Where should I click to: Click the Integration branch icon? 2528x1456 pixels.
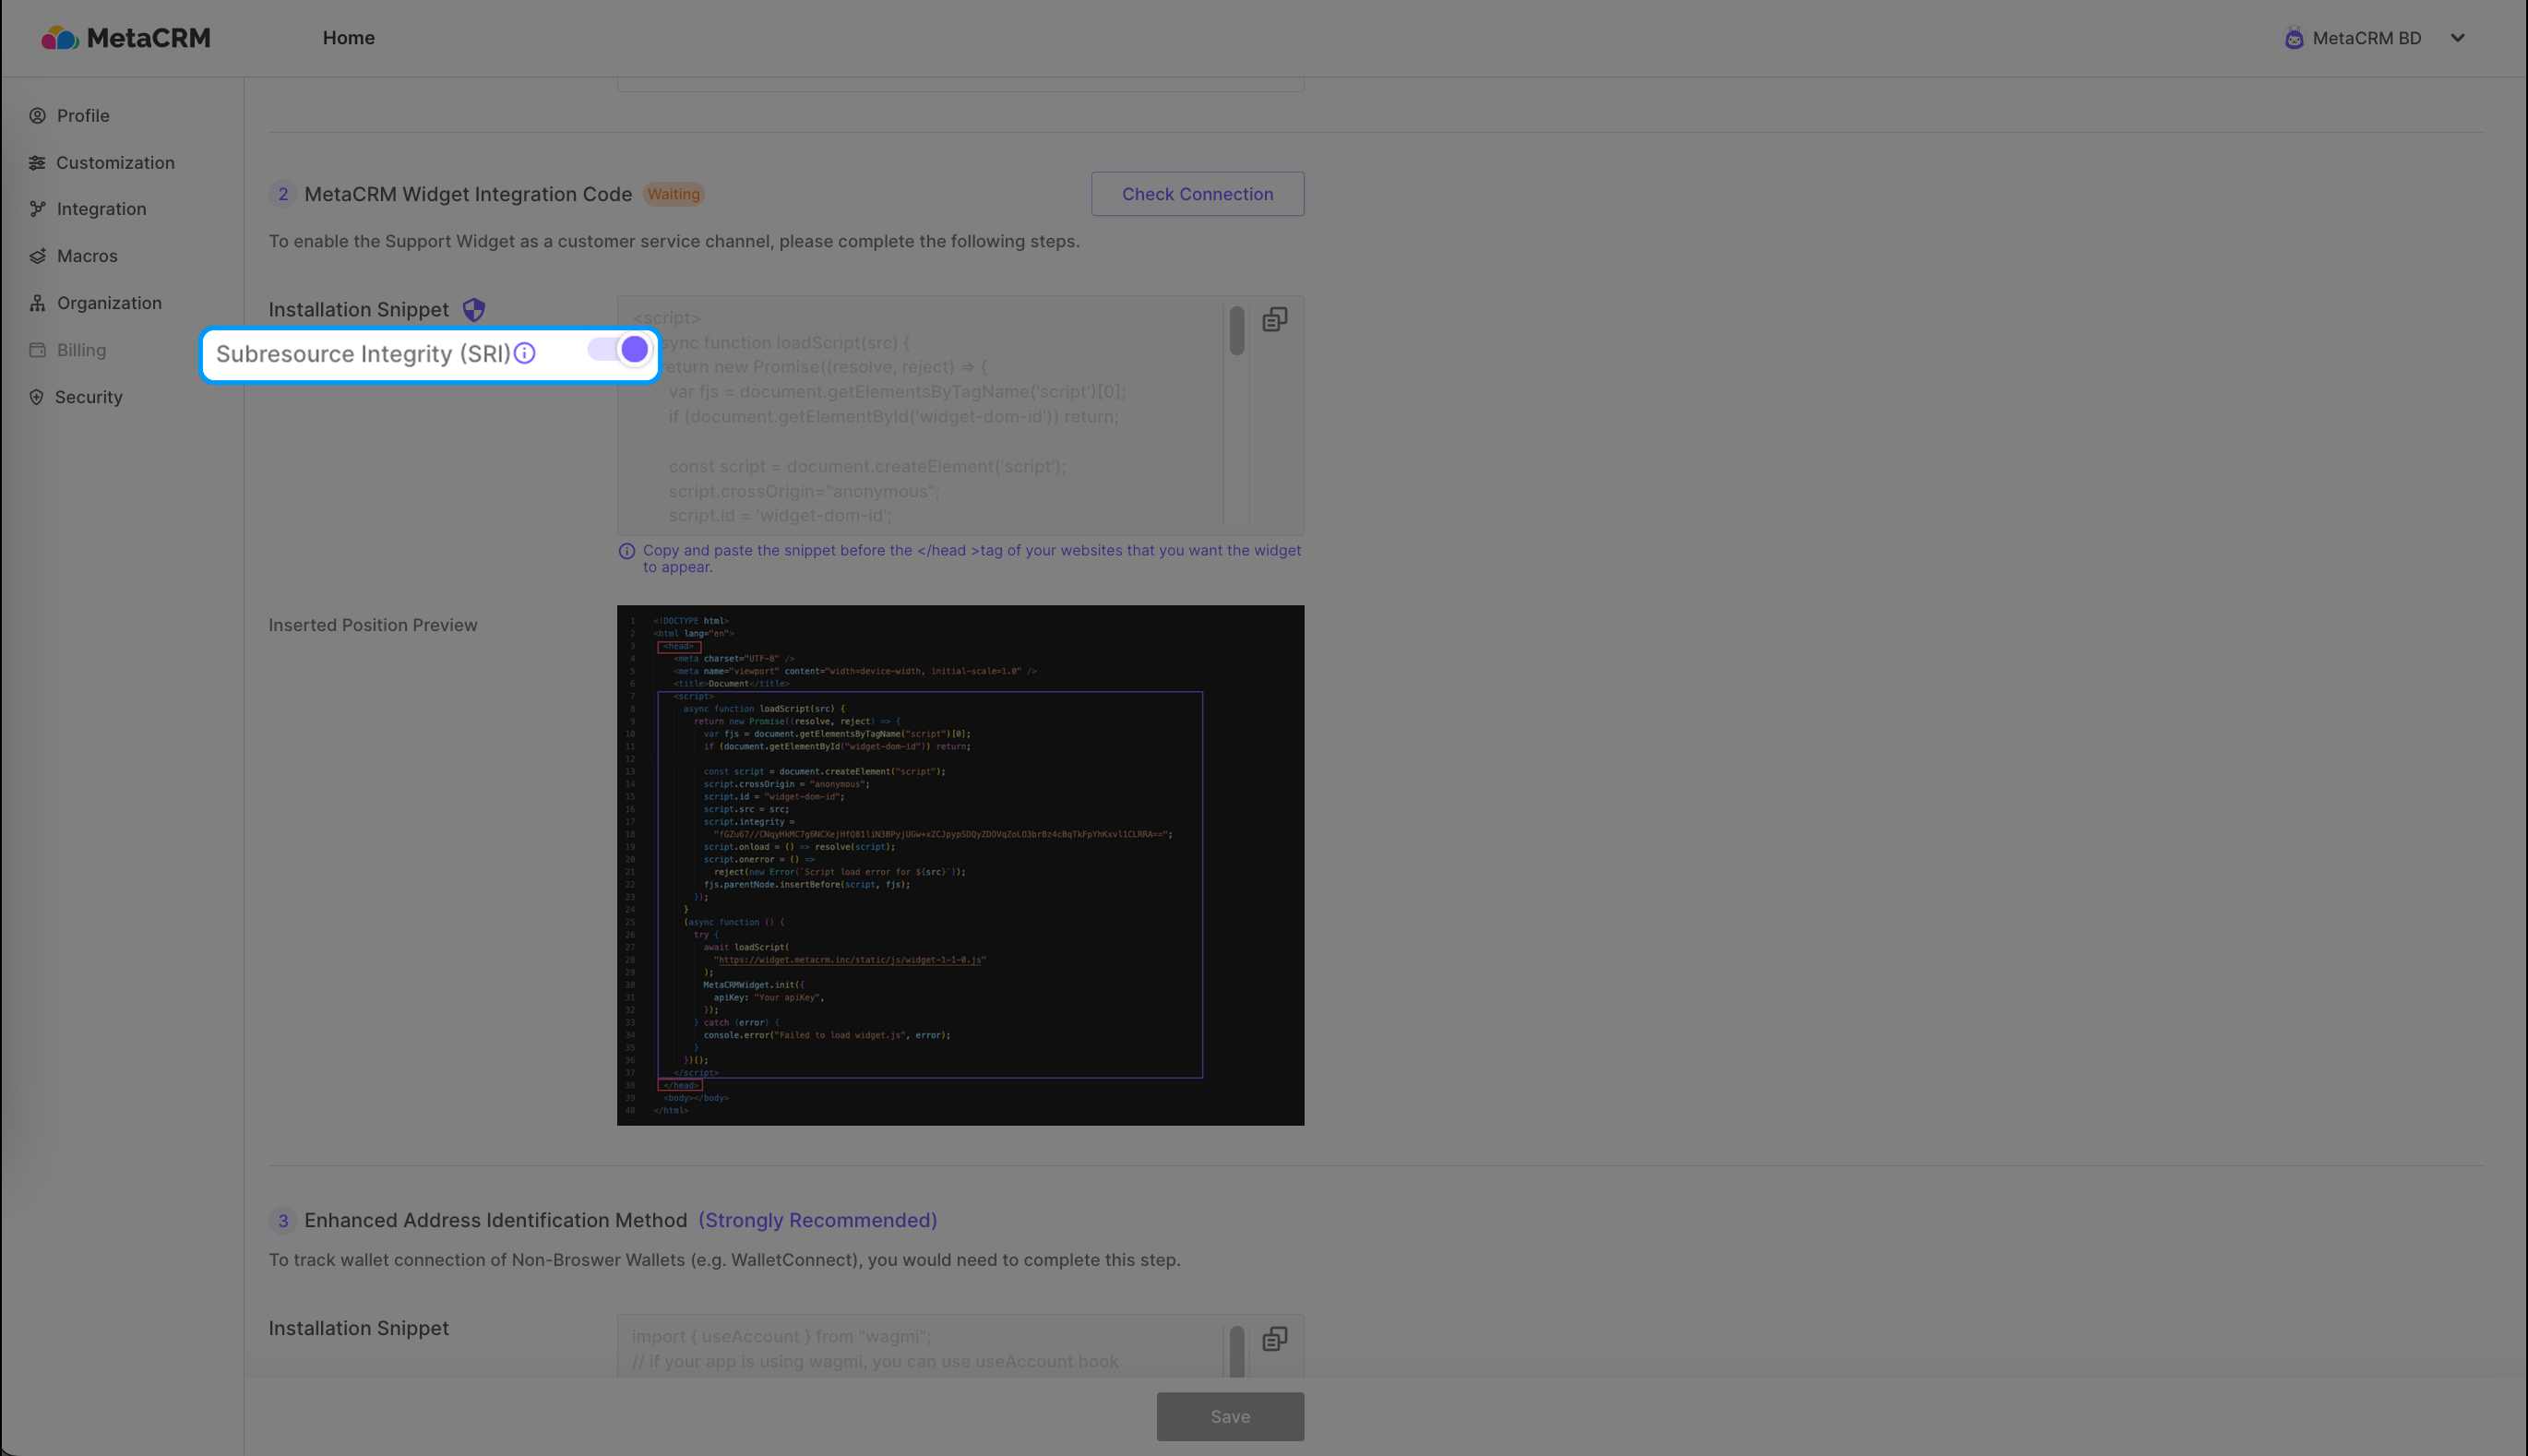pyautogui.click(x=37, y=209)
